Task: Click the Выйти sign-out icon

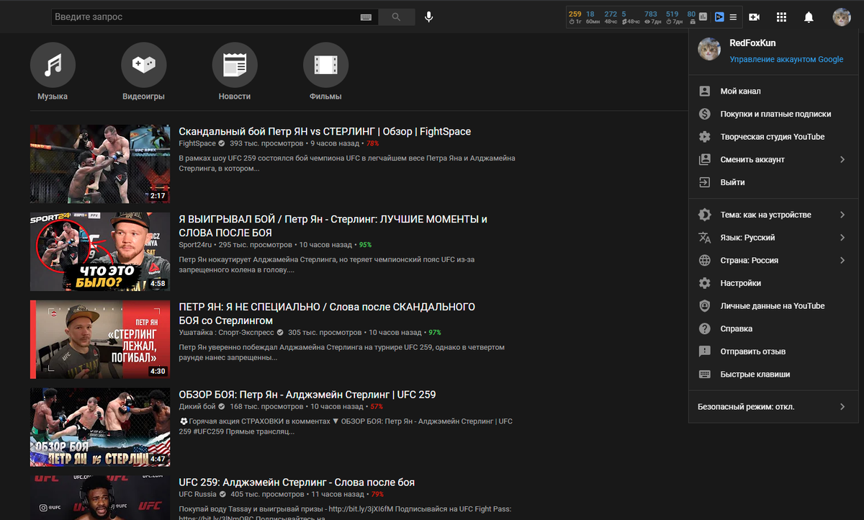Action: pos(705,182)
